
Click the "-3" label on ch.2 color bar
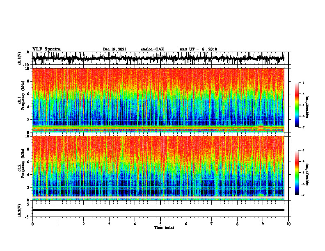[303, 151]
